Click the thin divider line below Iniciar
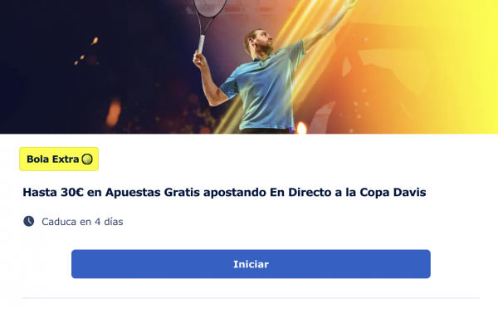Viewport: 498px width, 309px height. coord(251,298)
